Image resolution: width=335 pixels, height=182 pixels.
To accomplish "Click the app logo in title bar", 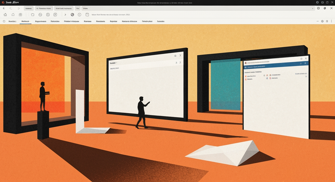I will pos(3,3).
